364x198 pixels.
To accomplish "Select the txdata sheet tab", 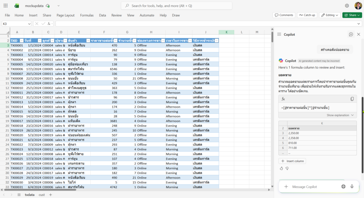I will point(30,195).
